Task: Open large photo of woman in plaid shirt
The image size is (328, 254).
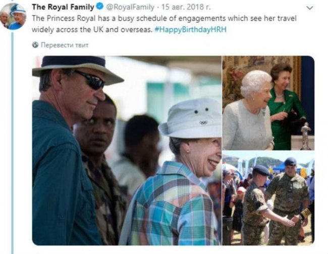Action: 127,150
